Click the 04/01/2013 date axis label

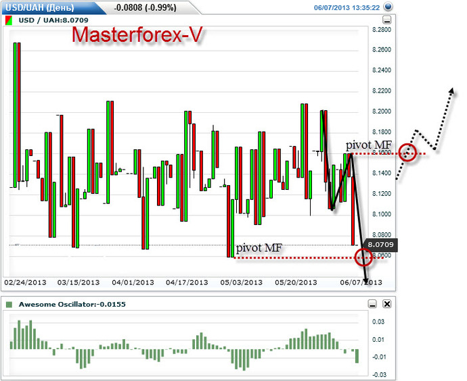click(x=133, y=282)
